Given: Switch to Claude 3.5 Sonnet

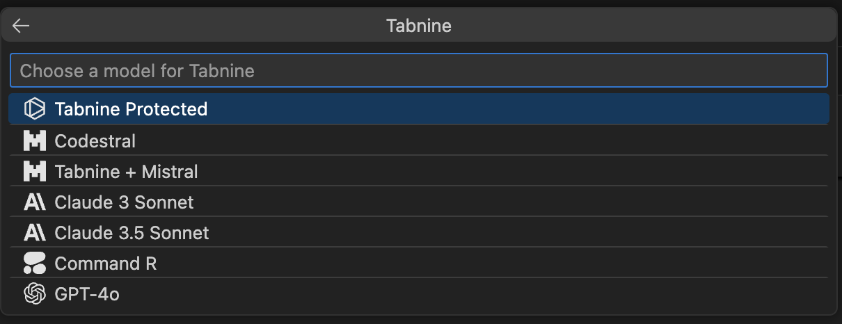Looking at the screenshot, I should click(132, 233).
